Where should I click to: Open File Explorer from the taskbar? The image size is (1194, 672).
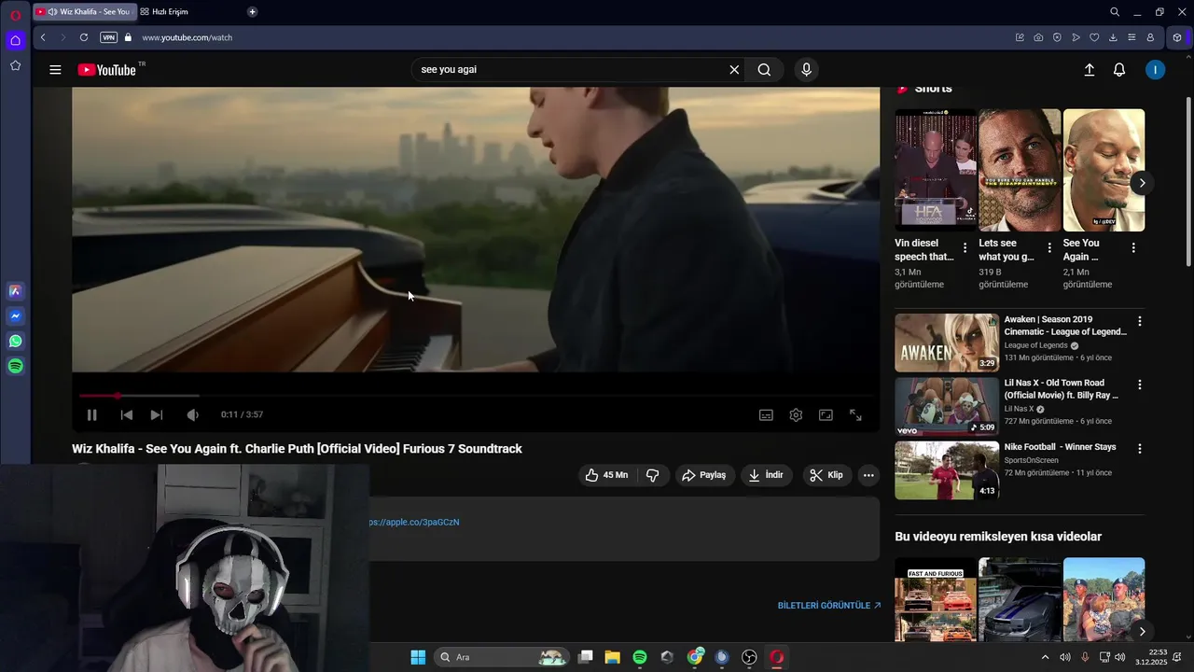(612, 657)
